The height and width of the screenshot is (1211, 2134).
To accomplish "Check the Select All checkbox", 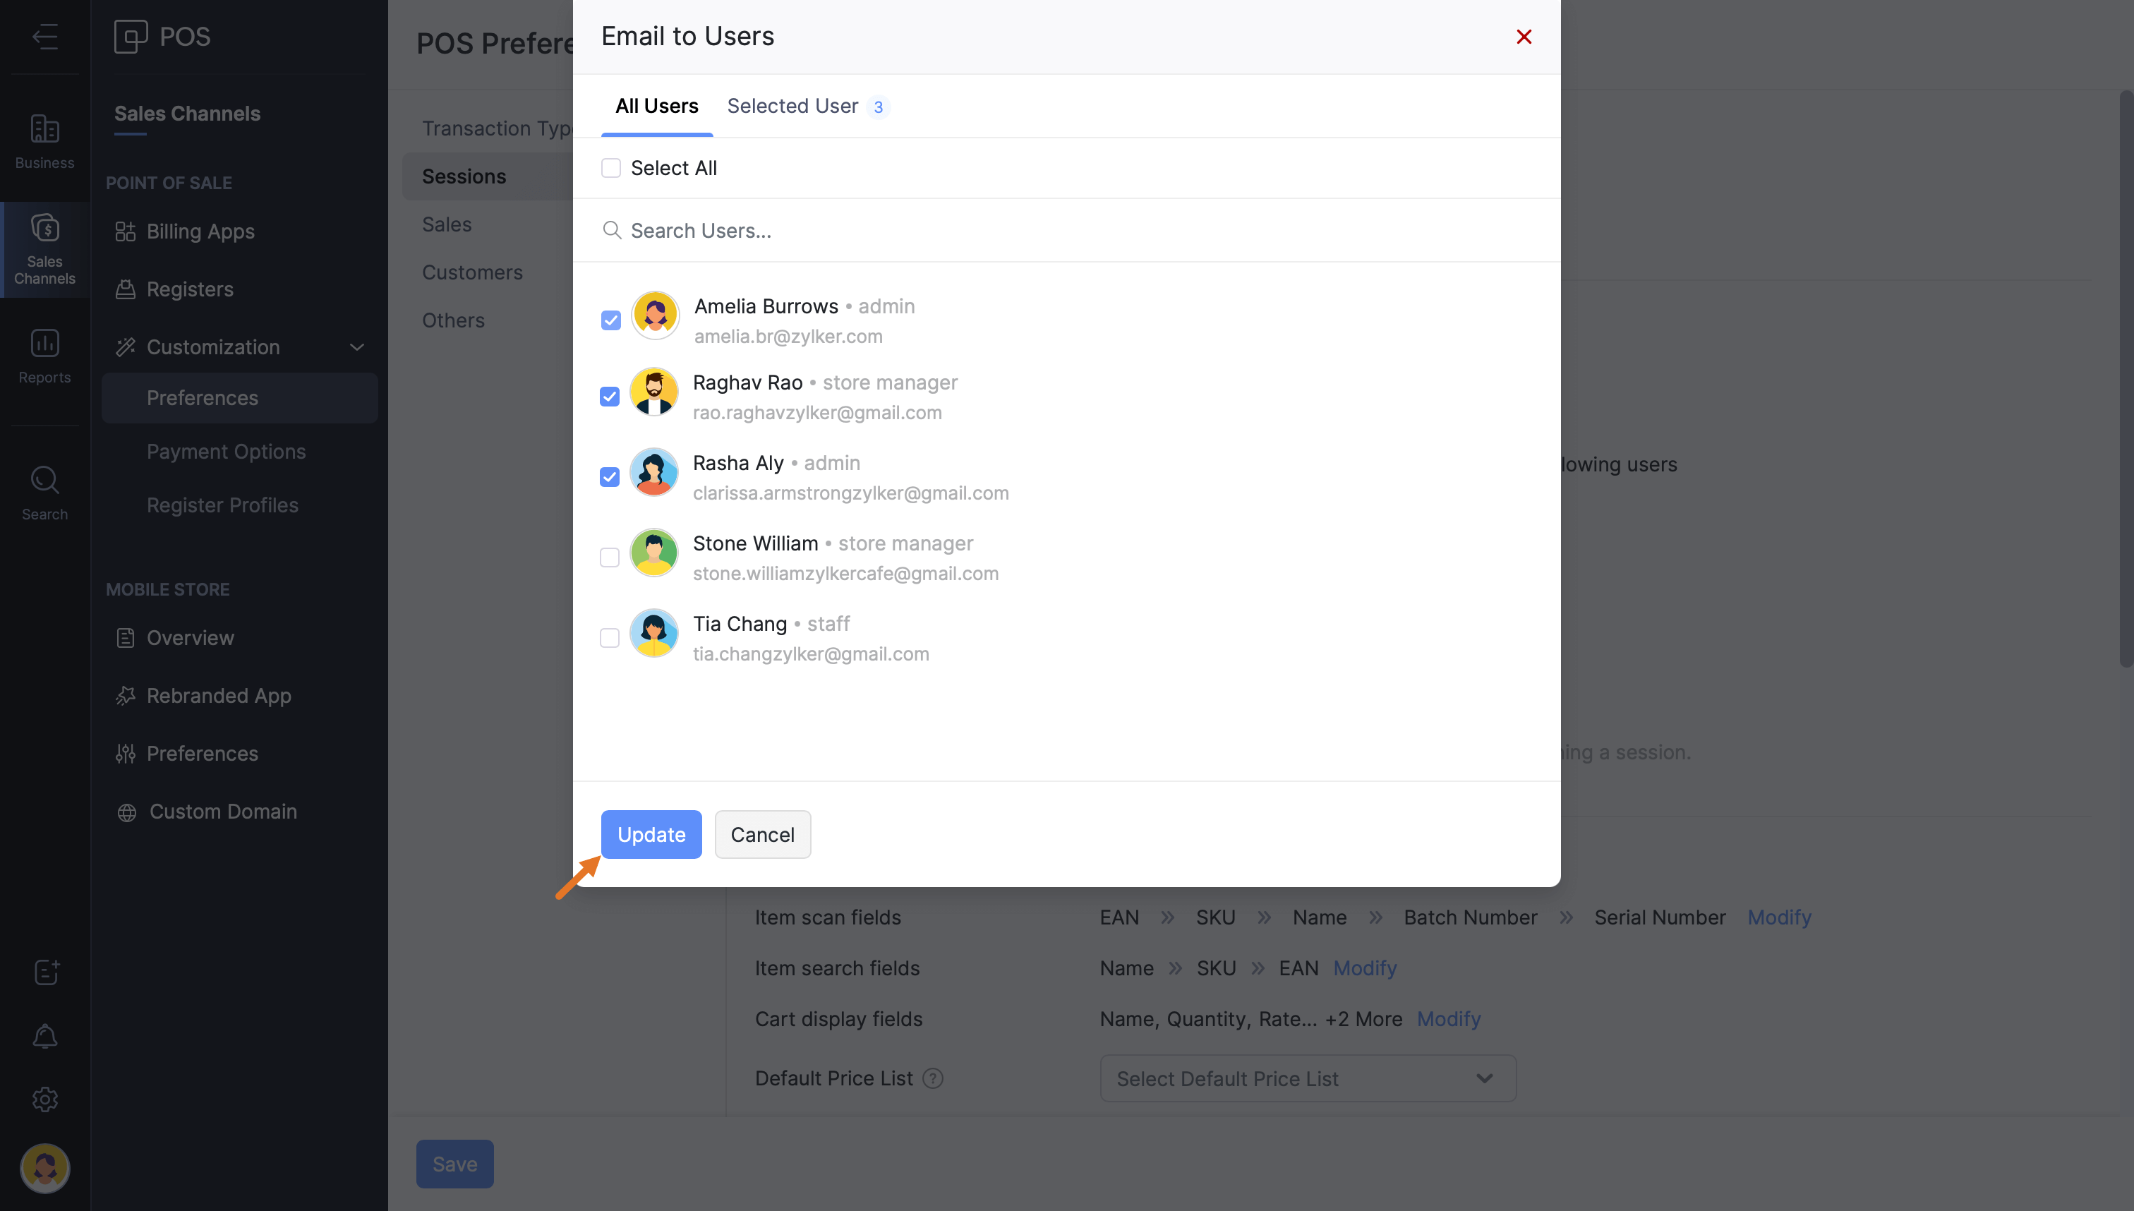I will 611,168.
